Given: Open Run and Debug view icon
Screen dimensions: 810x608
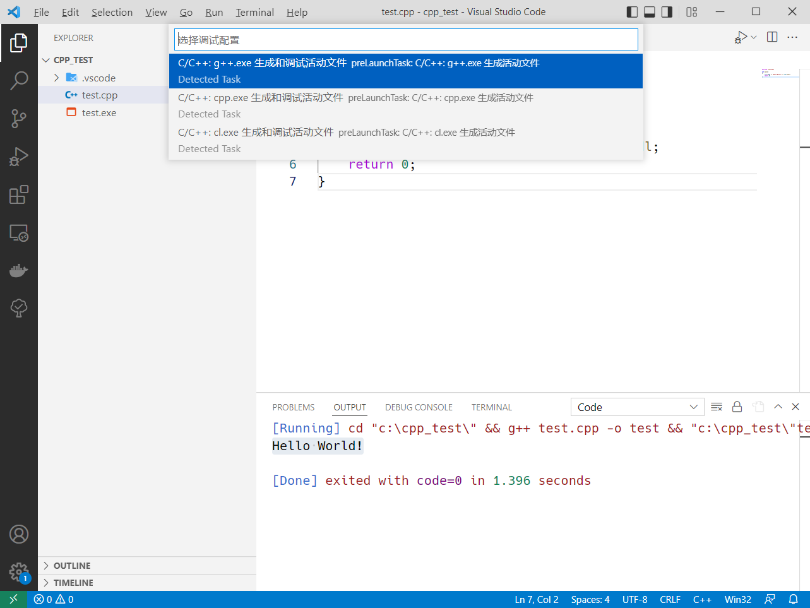Looking at the screenshot, I should pyautogui.click(x=19, y=157).
